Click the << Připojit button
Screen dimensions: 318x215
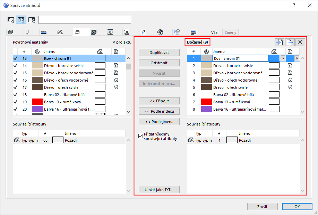pos(159,101)
